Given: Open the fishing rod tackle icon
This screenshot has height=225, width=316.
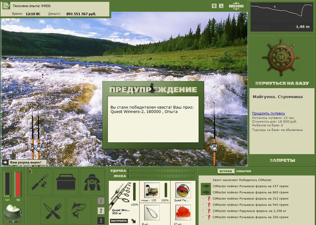Looking at the screenshot, I should [40, 182].
